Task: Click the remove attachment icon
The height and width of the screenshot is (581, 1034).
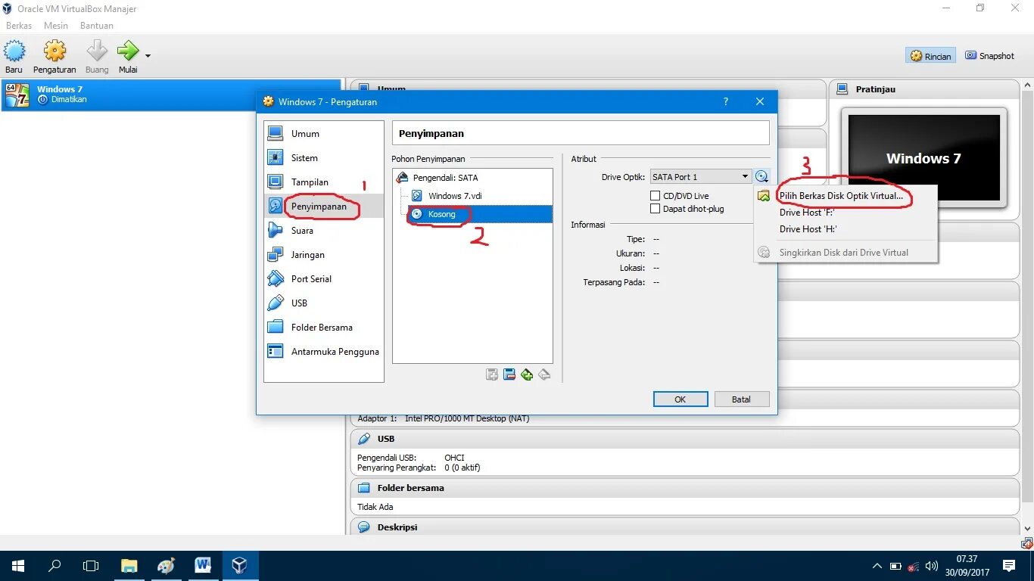Action: (x=544, y=374)
